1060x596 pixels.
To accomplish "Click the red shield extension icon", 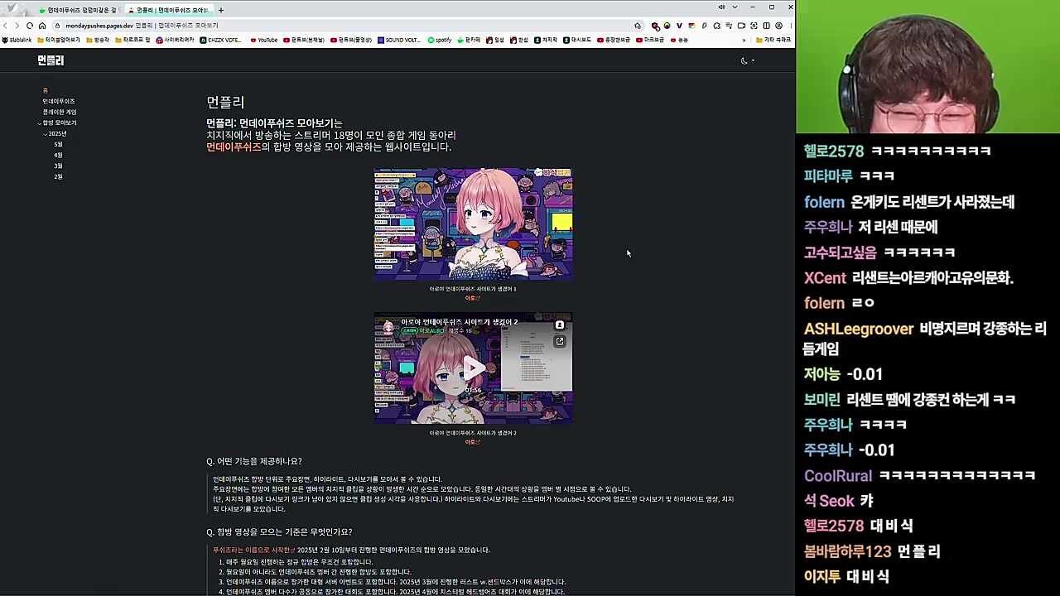I will click(x=655, y=26).
